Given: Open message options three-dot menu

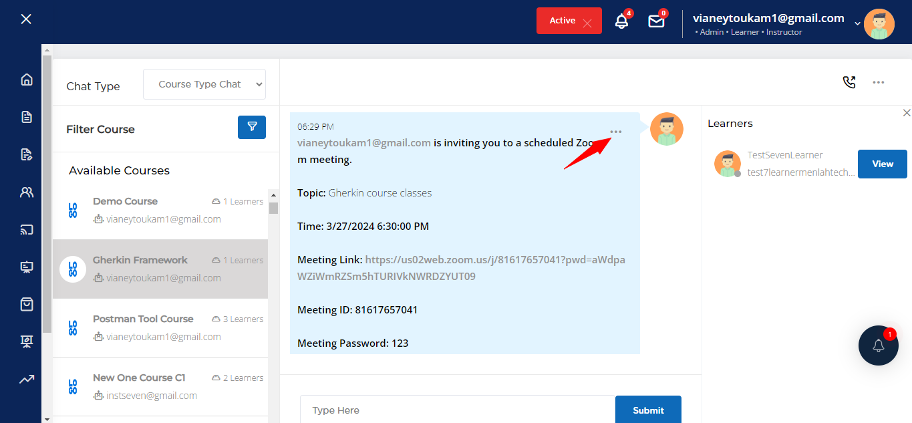Looking at the screenshot, I should (616, 132).
